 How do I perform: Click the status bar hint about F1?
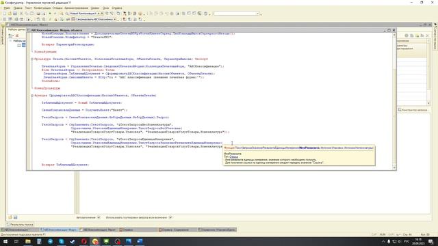pyautogui.click(x=23, y=234)
